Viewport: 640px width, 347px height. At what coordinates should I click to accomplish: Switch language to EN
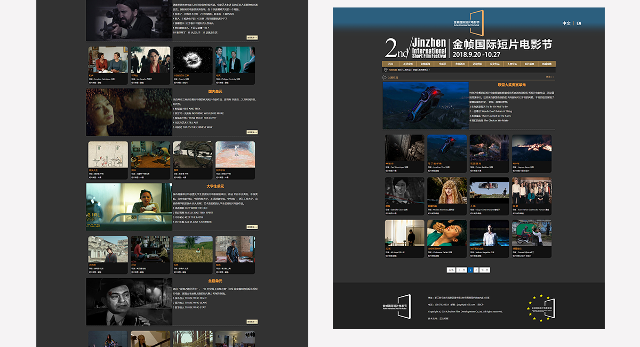tap(579, 23)
